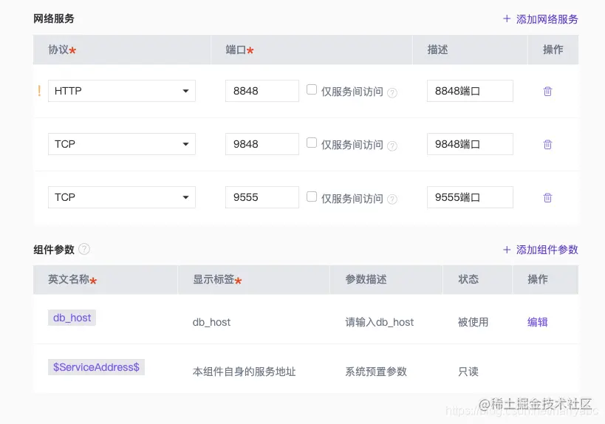Screen dimensions: 605x424
Task: Click the 本组件自身的服务地址 label cell
Action: coord(245,372)
